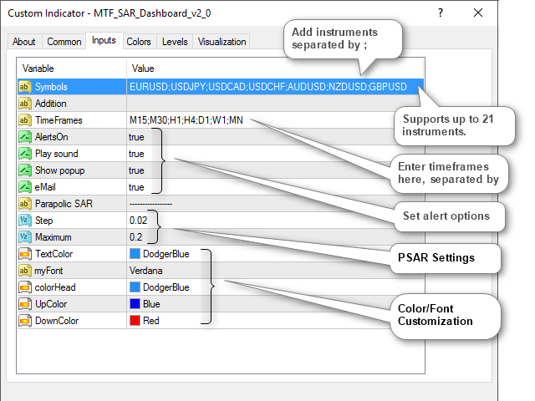Click the icon beside Maximum variable
This screenshot has width=535, height=401.
[x=24, y=237]
